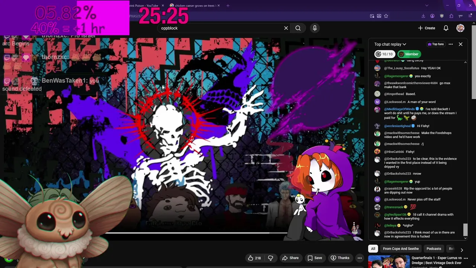The width and height of the screenshot is (476, 268).
Task: Click the picture-in-picture icon in address bar
Action: [372, 16]
